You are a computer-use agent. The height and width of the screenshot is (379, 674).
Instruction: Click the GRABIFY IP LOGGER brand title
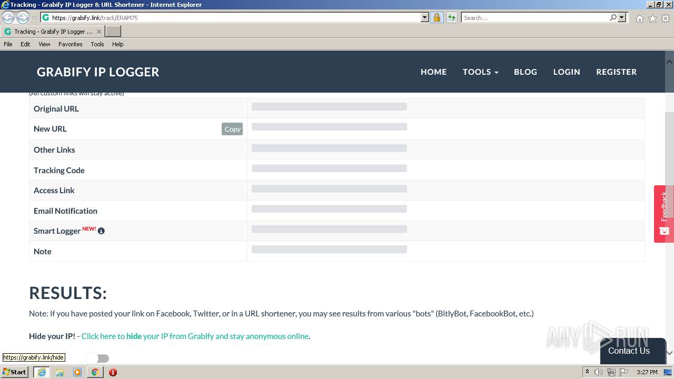click(x=98, y=72)
